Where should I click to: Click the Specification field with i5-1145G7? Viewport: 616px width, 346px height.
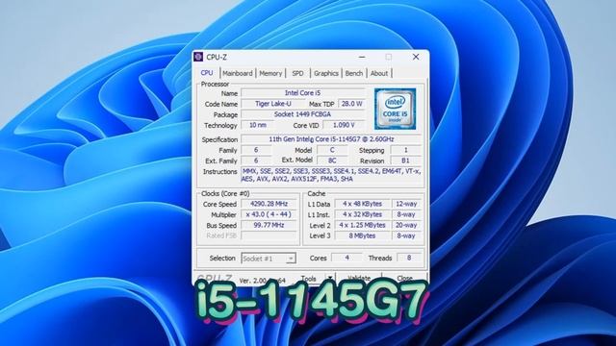pos(331,139)
